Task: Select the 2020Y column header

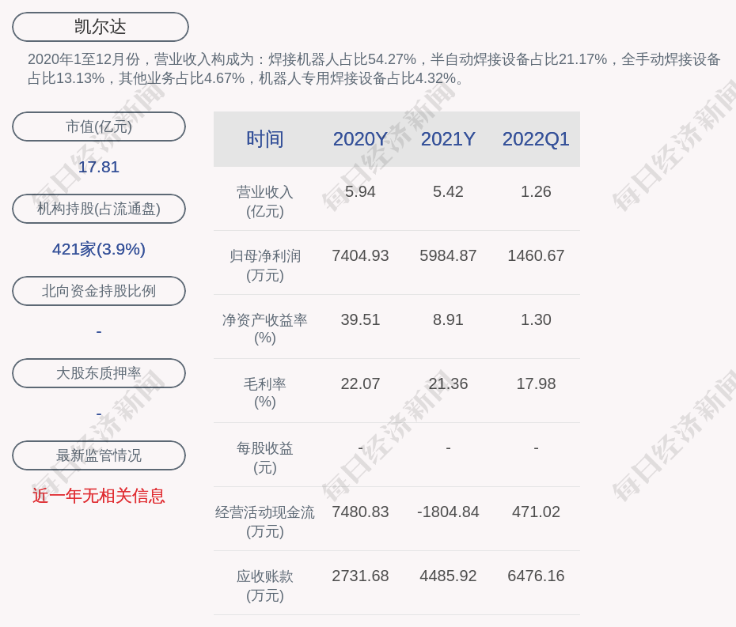Action: (360, 139)
